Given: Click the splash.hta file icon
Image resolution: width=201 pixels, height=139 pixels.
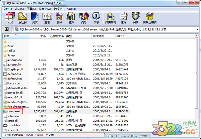Looking at the screenshot, I should [x=5, y=125].
